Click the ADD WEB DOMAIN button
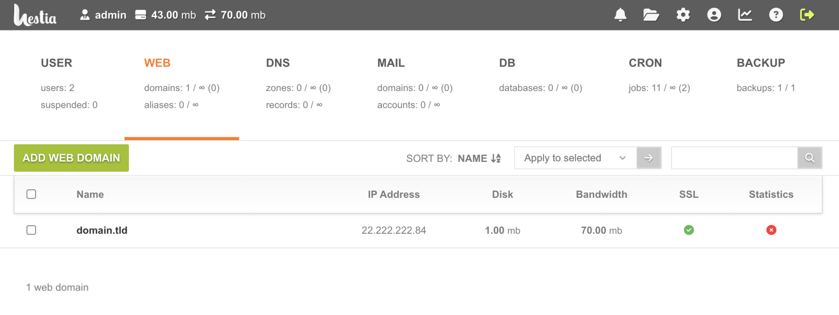This screenshot has width=839, height=315. (x=71, y=157)
